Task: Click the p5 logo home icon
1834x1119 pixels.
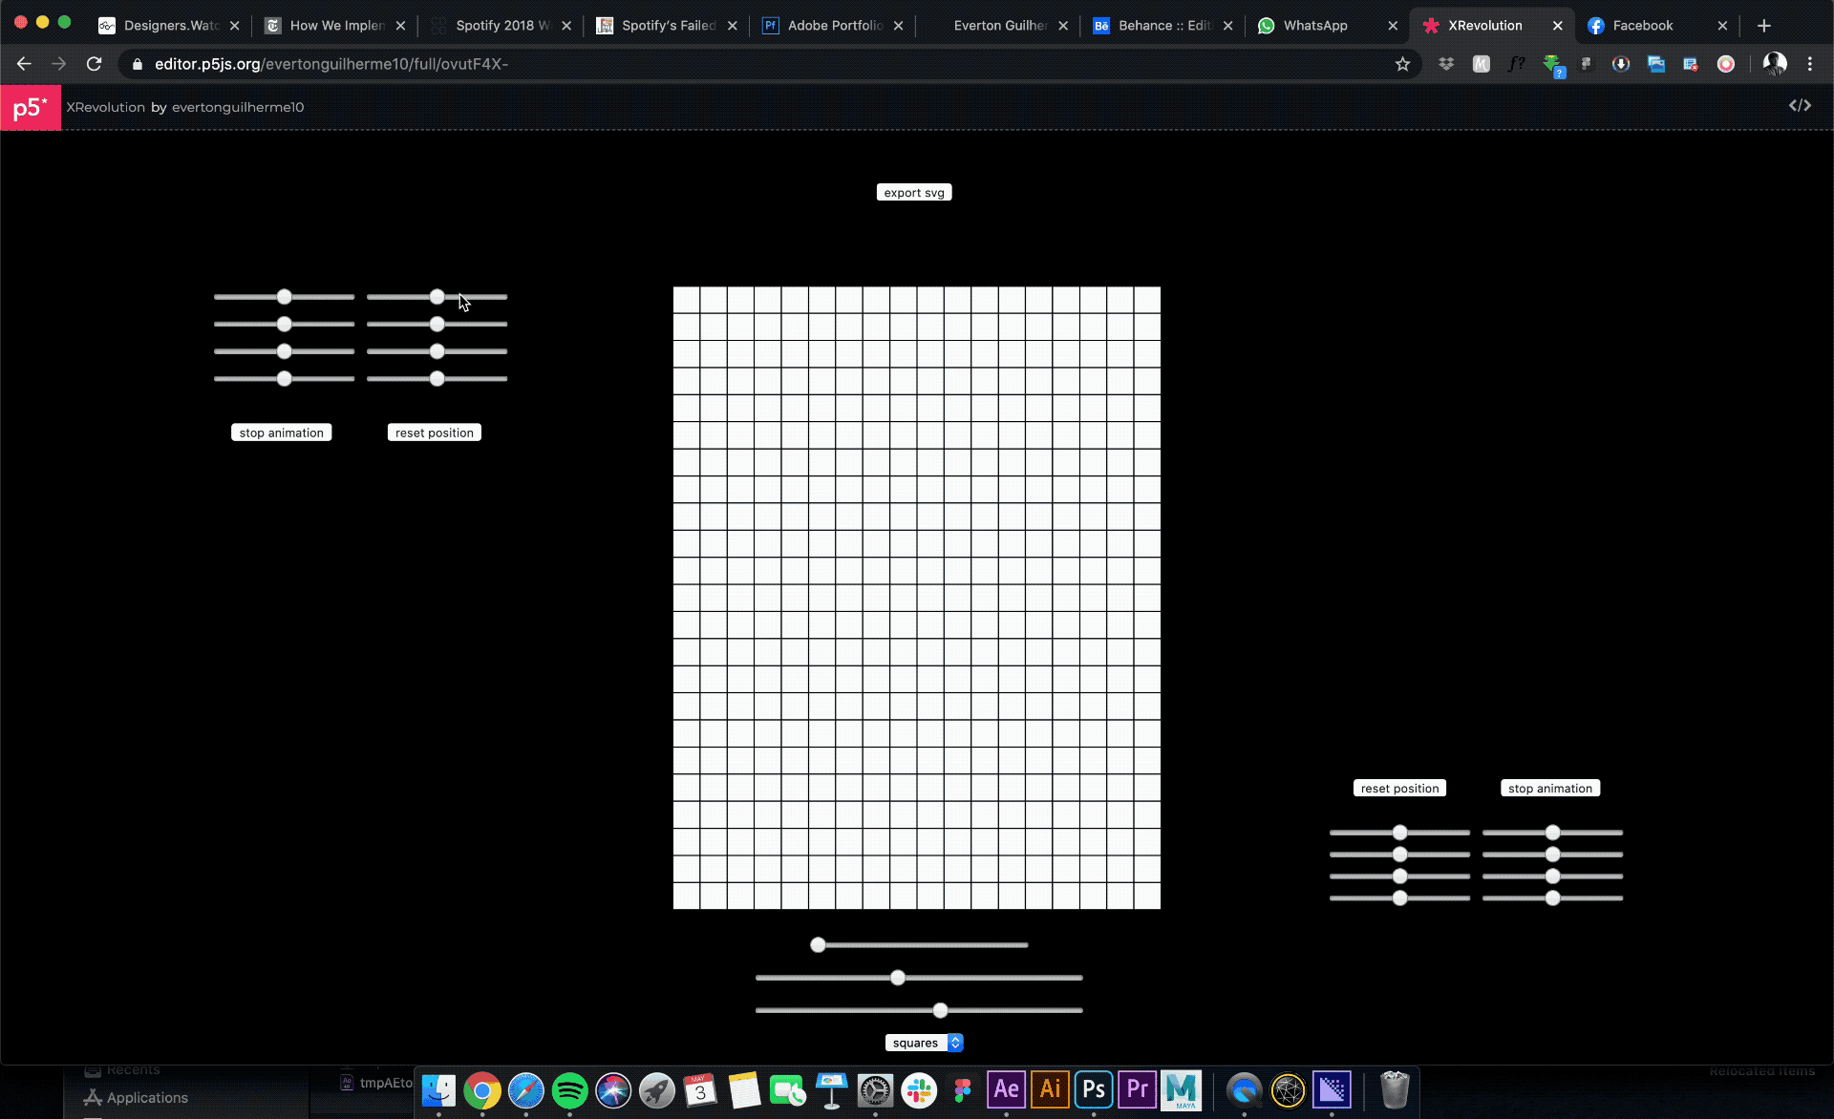Action: (31, 108)
